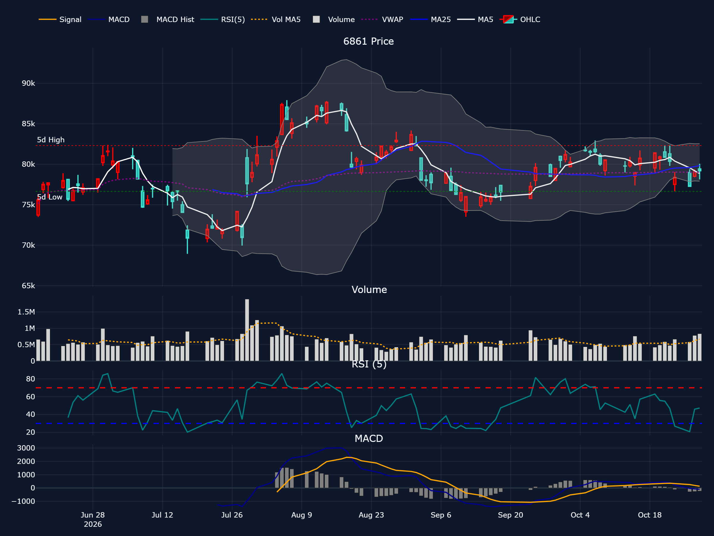Click the 'MACD' subplot title
The width and height of the screenshot is (714, 536).
[x=369, y=438]
